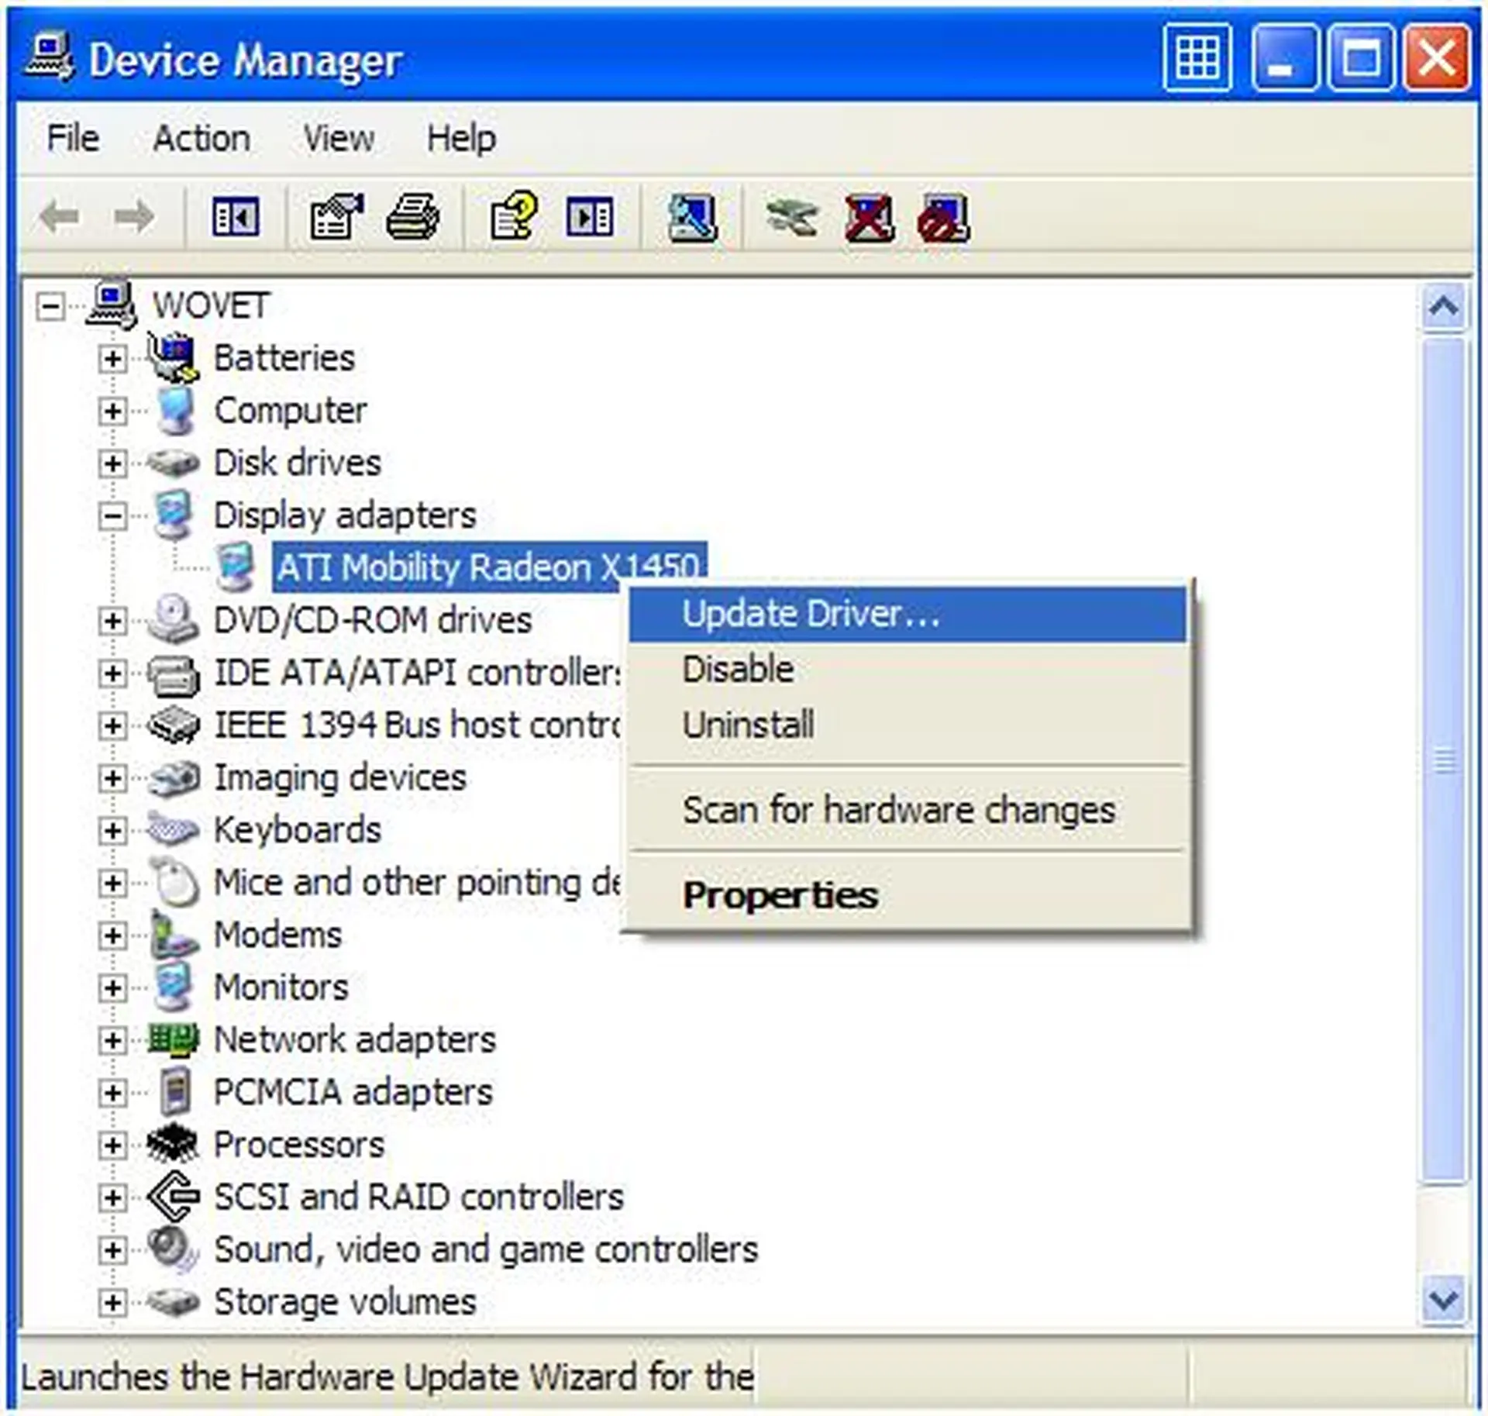Click the Show/Hide Console Tree icon
1488x1416 pixels.
pos(236,217)
